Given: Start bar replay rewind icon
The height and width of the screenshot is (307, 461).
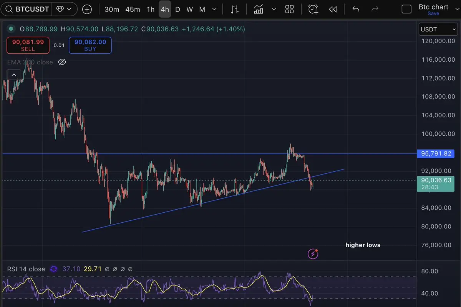Looking at the screenshot, I should [333, 9].
